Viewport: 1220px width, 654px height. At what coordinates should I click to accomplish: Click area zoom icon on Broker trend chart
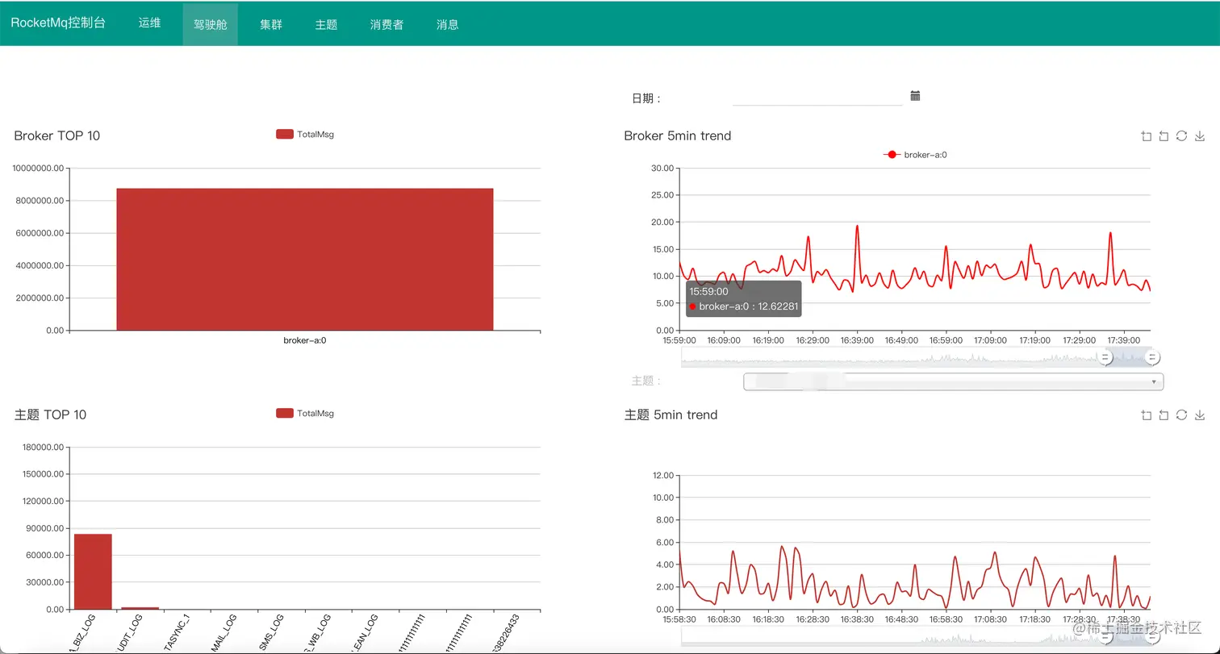point(1147,136)
